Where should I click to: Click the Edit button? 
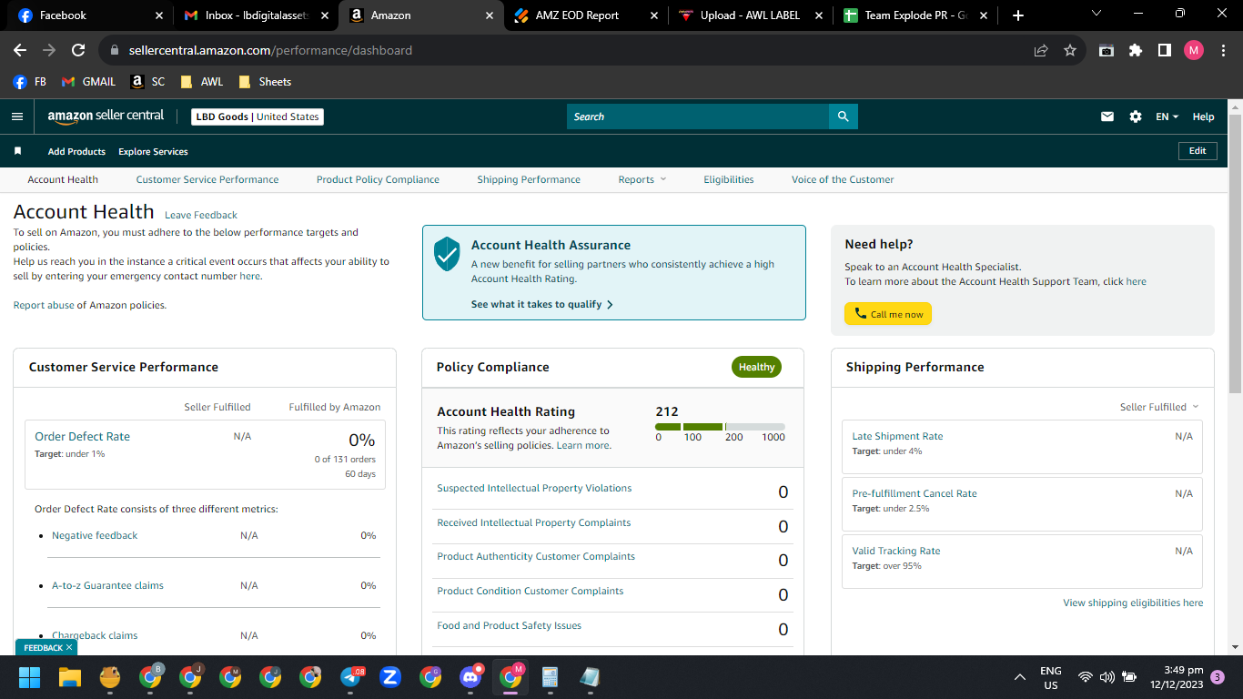(1198, 151)
